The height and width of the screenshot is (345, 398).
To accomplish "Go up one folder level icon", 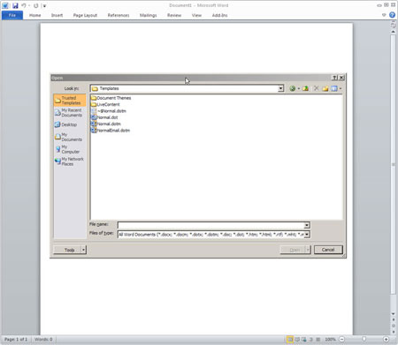I will tap(305, 88).
